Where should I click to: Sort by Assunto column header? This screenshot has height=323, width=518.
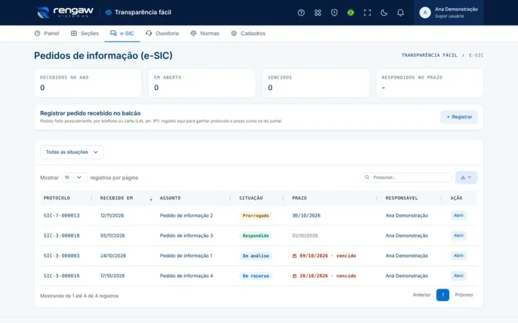196,198
